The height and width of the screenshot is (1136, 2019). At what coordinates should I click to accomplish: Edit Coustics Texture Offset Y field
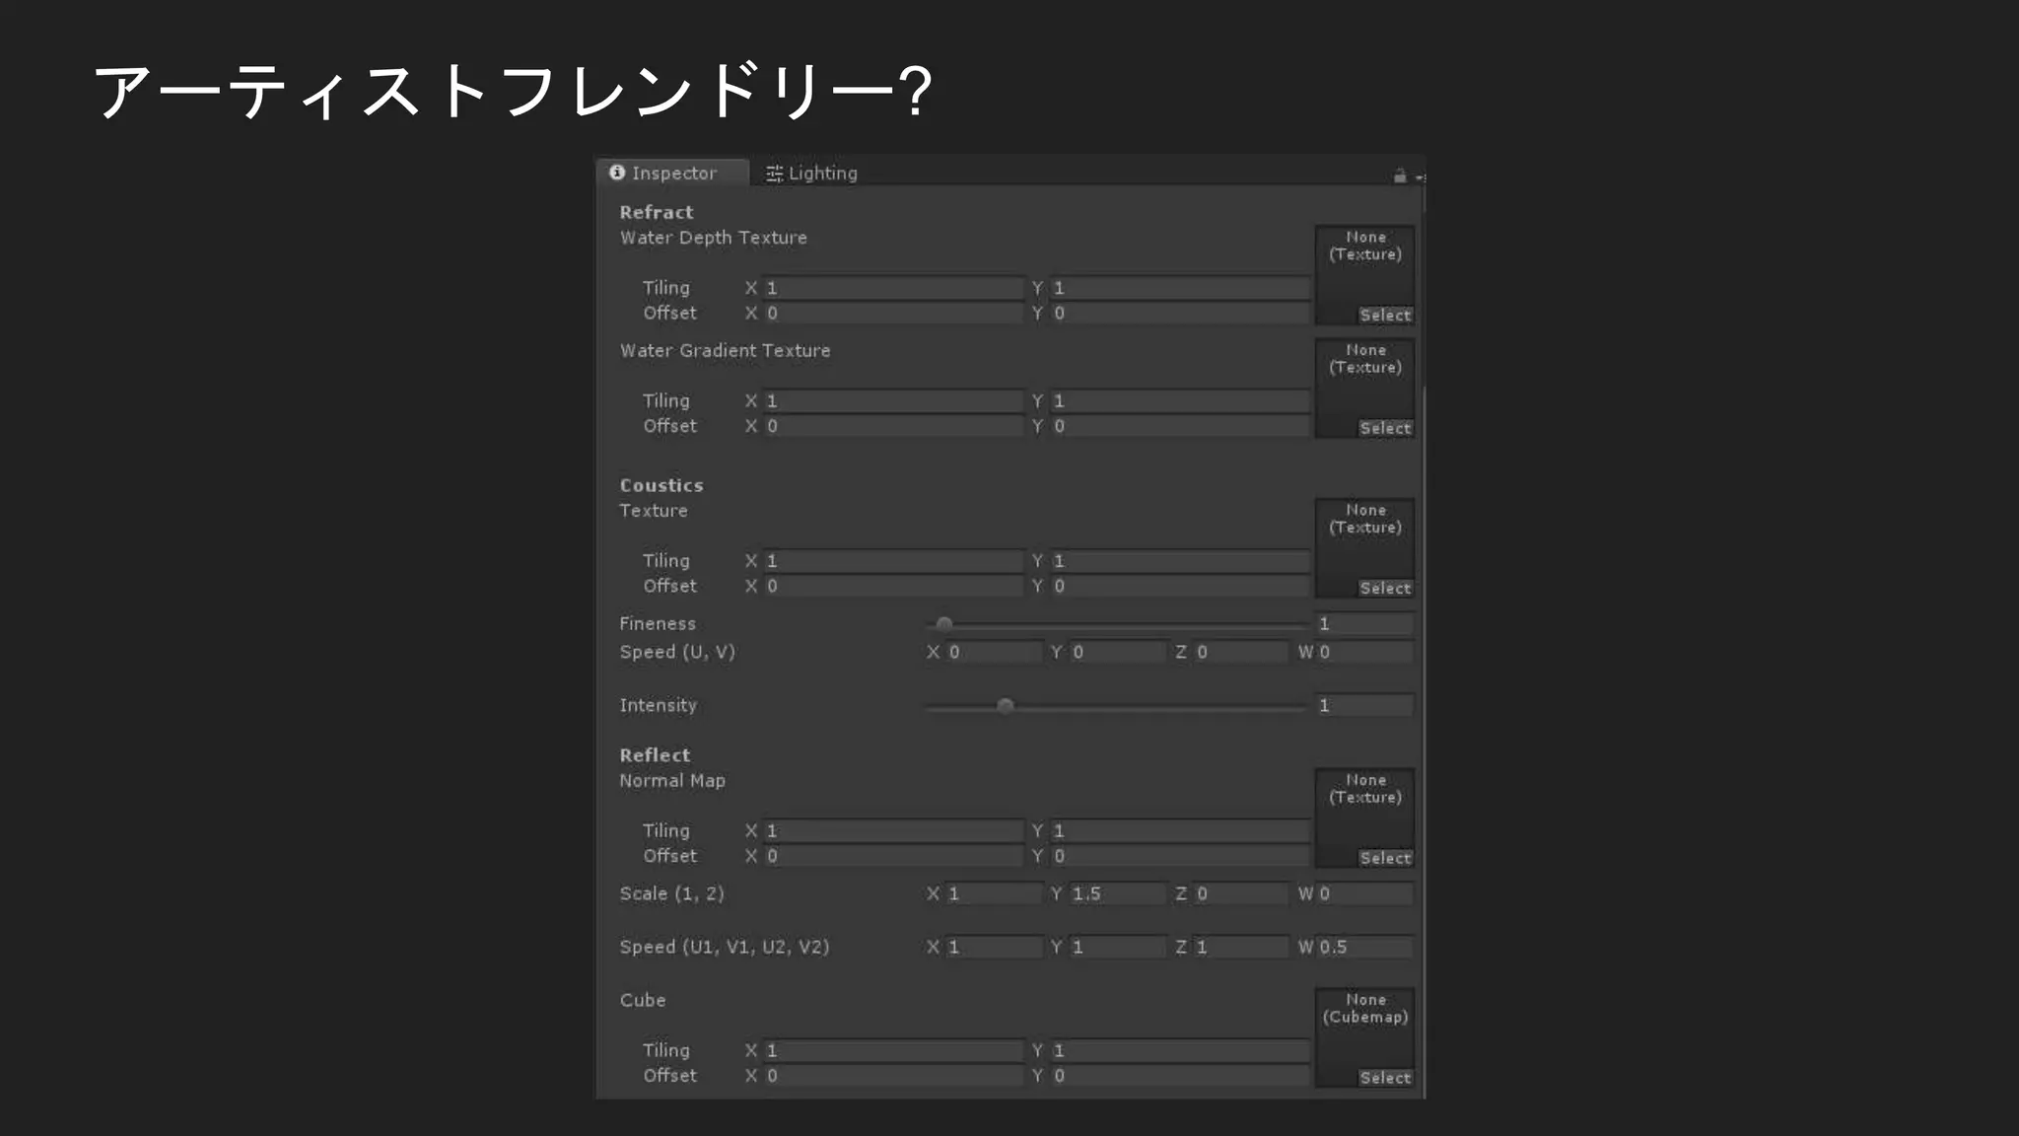pyautogui.click(x=1179, y=586)
